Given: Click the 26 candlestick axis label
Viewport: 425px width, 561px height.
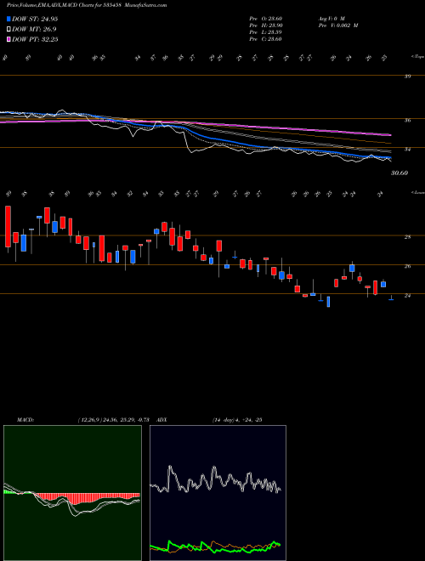Looking at the screenshot, I should [x=407, y=266].
